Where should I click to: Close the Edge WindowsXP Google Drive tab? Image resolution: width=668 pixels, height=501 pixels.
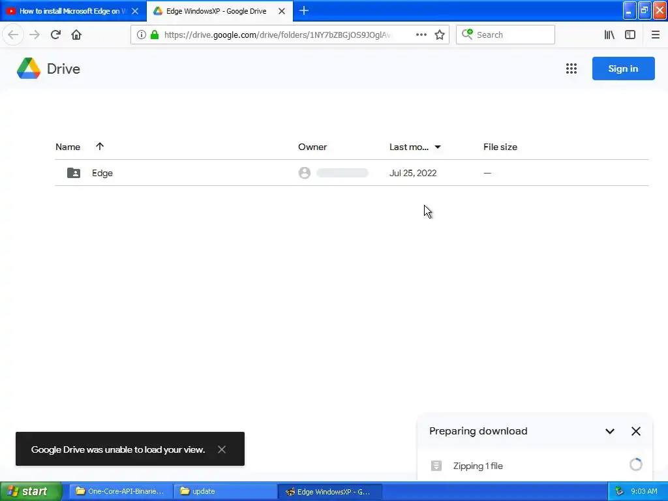tap(282, 11)
